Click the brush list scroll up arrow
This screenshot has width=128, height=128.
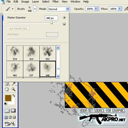[x=58, y=48]
